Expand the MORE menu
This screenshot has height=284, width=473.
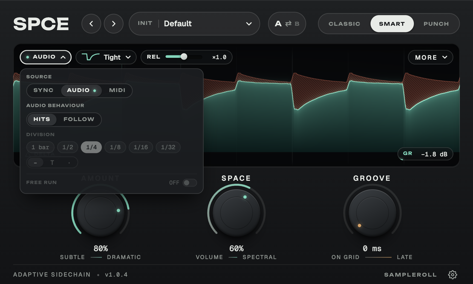431,57
